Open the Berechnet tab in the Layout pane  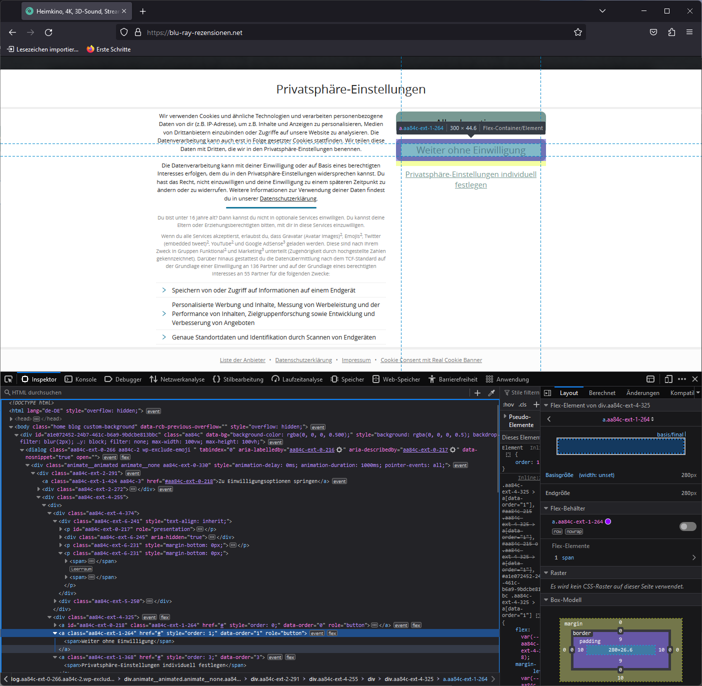tap(602, 392)
